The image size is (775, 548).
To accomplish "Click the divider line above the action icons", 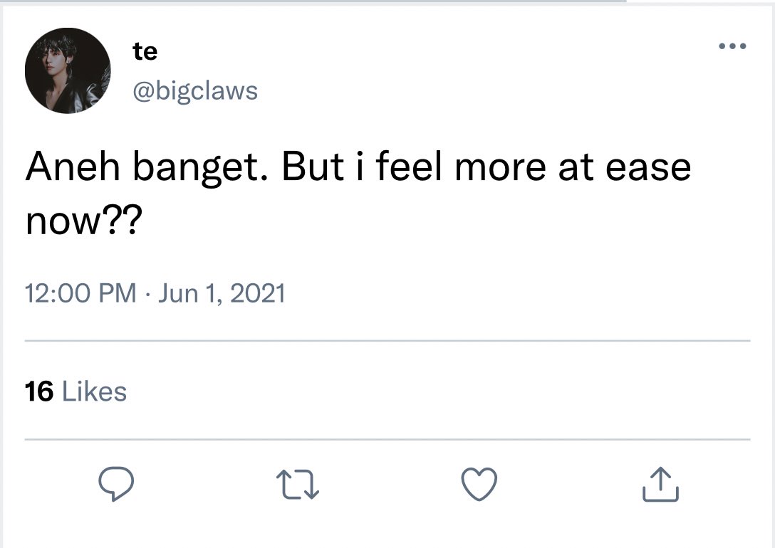I will tap(387, 439).
